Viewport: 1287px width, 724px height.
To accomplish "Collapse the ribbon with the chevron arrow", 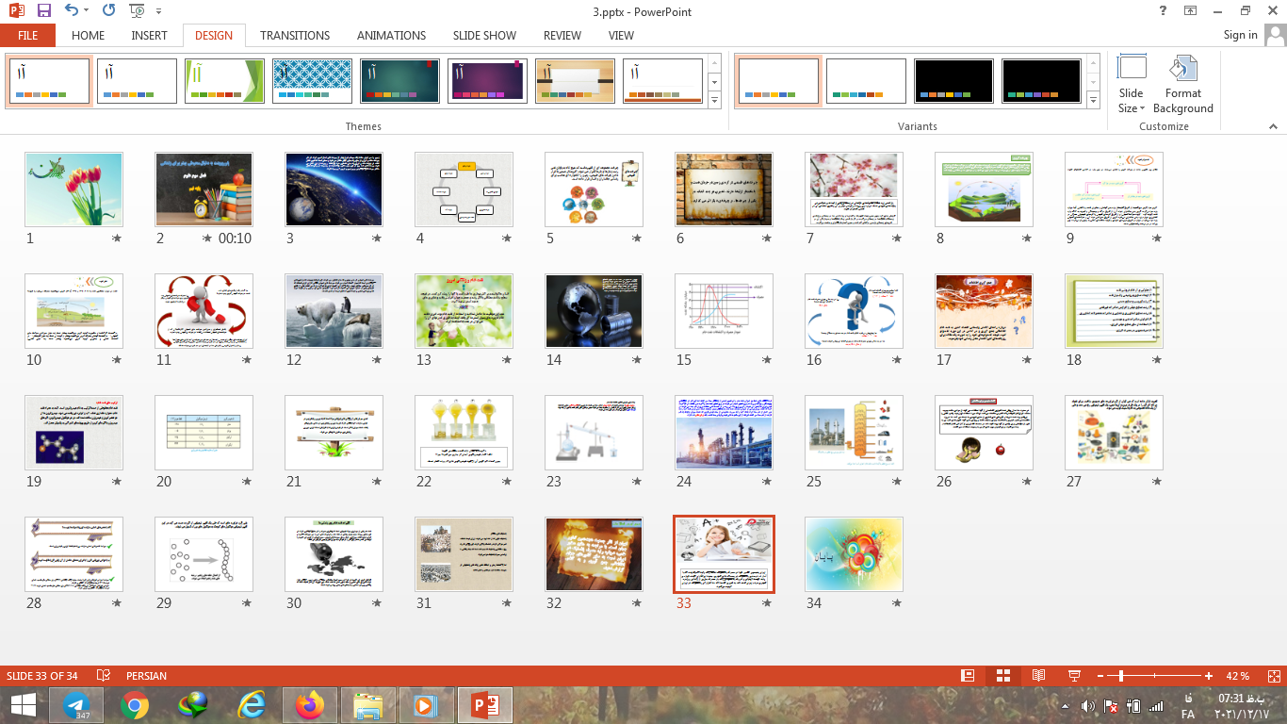I will [x=1275, y=126].
